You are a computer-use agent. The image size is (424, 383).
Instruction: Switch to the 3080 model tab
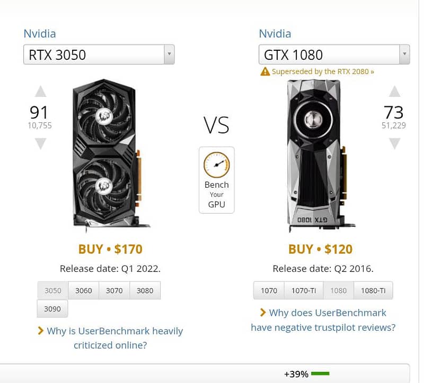tap(145, 290)
